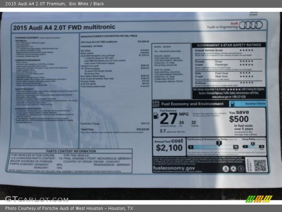Click the $2,100 annual fuel cost
Viewport: 282px width, 212px height.
(x=169, y=148)
